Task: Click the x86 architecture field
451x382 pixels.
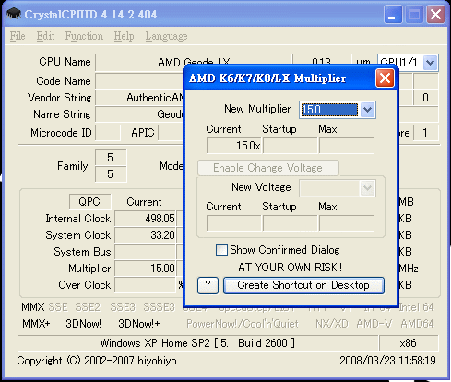Action: click(409, 343)
